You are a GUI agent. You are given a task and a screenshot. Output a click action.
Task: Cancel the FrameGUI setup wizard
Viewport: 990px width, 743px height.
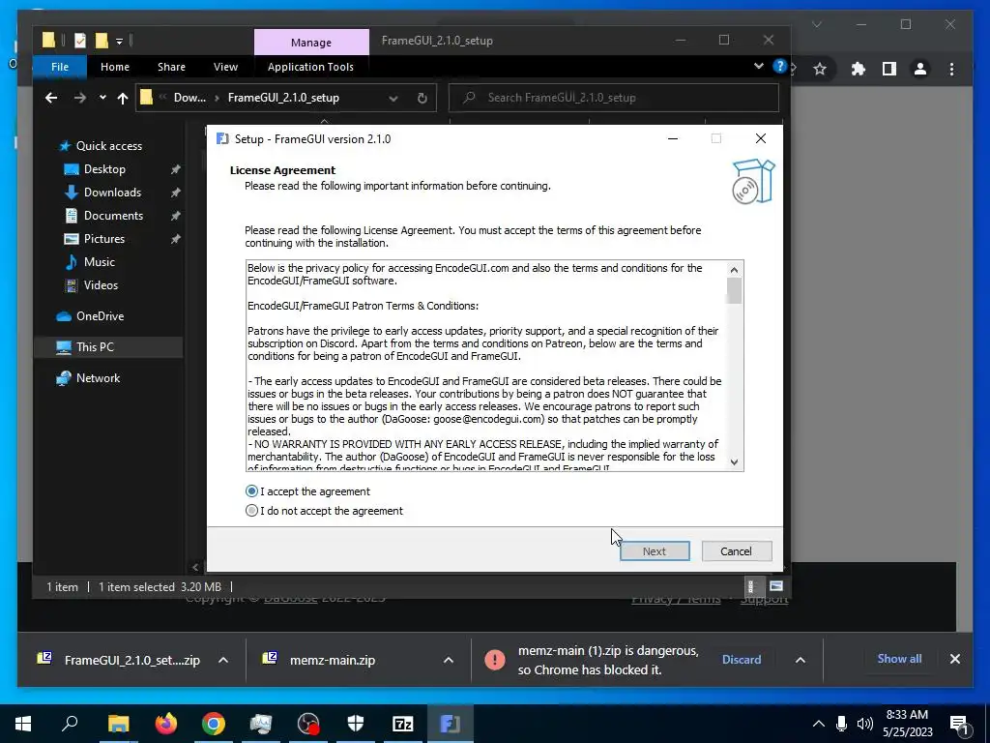736,550
